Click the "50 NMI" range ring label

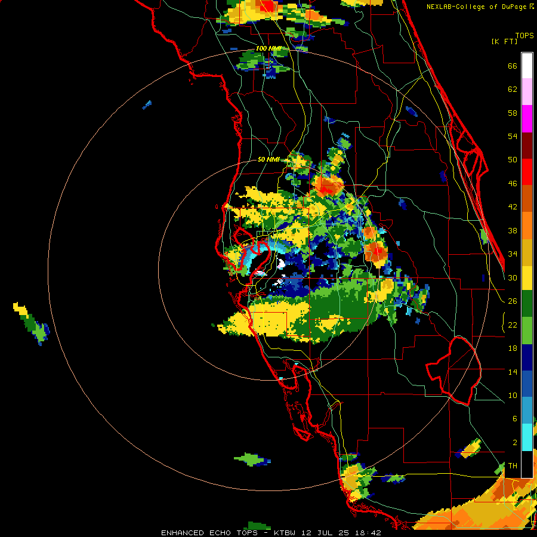pyautogui.click(x=268, y=159)
